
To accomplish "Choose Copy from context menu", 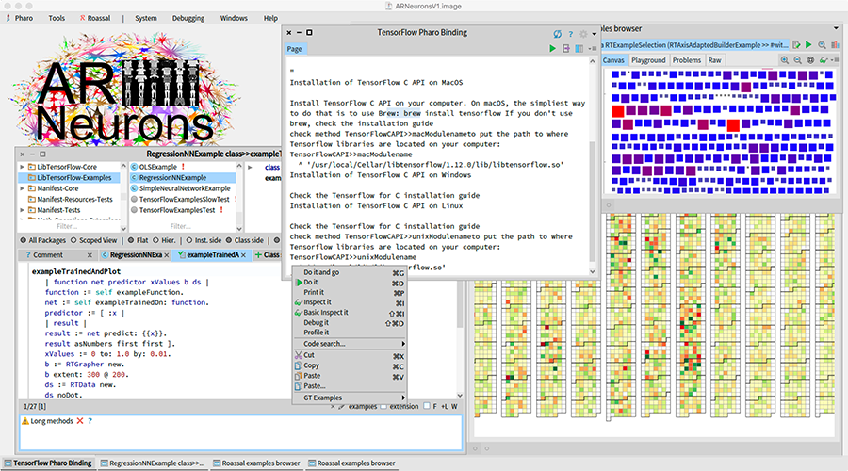I will (350, 365).
